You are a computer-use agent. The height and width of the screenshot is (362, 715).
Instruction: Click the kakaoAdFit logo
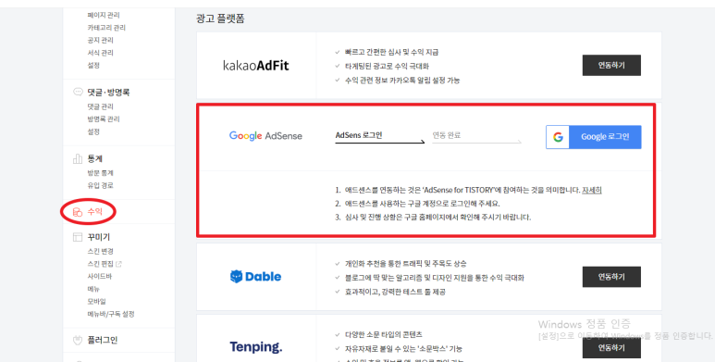[256, 66]
